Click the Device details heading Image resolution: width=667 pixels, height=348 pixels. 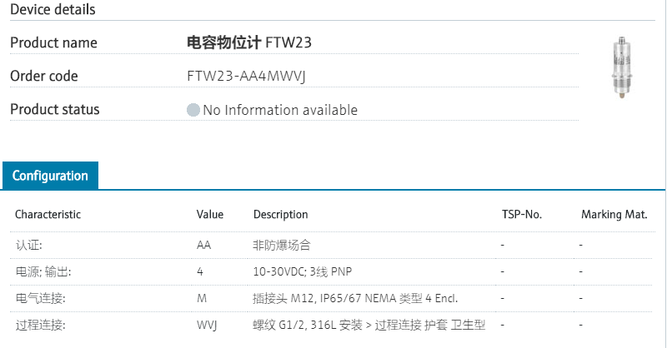pyautogui.click(x=53, y=10)
